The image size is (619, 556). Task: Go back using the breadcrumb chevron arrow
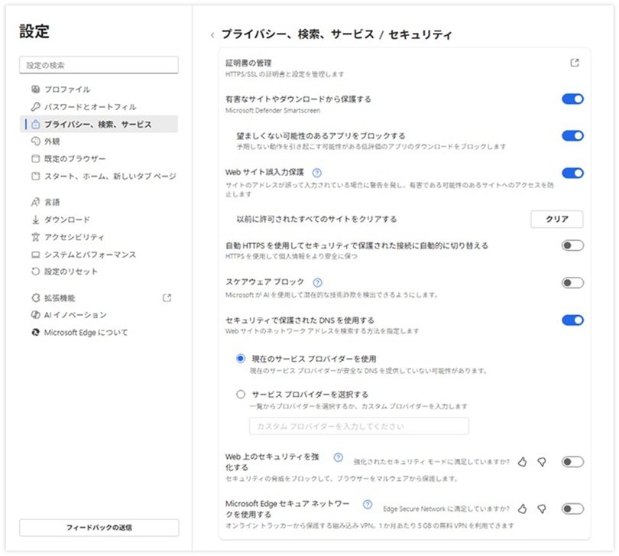pyautogui.click(x=212, y=35)
